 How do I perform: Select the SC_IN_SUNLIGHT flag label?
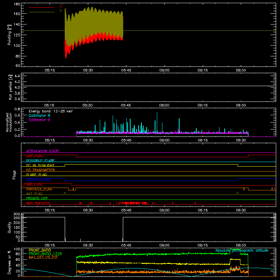[x=40, y=165]
